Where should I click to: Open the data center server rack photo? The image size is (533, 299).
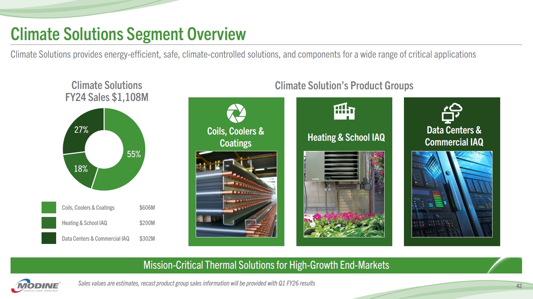[452, 194]
